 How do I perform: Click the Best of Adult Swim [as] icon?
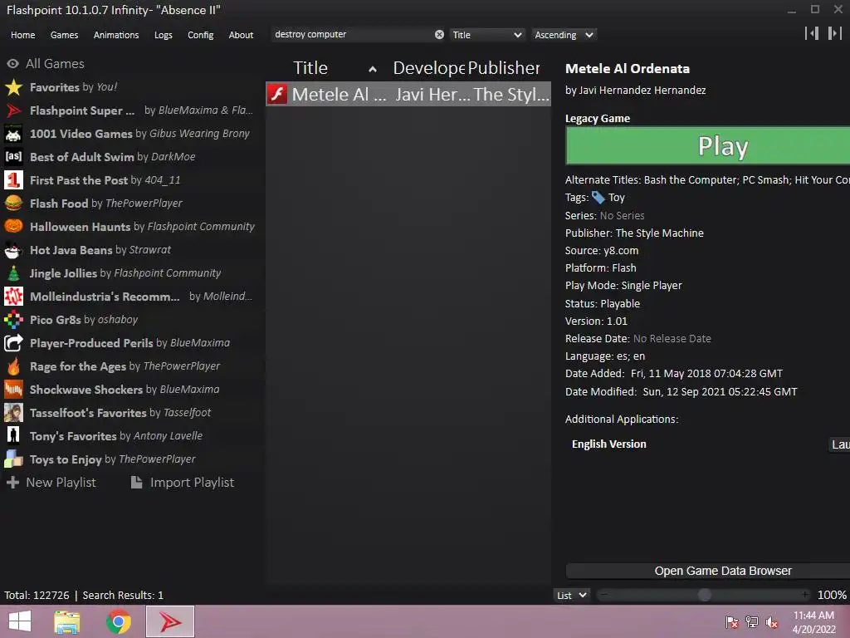point(13,157)
